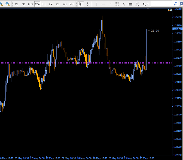Click time axis label 28 May 04:30

(84, 158)
